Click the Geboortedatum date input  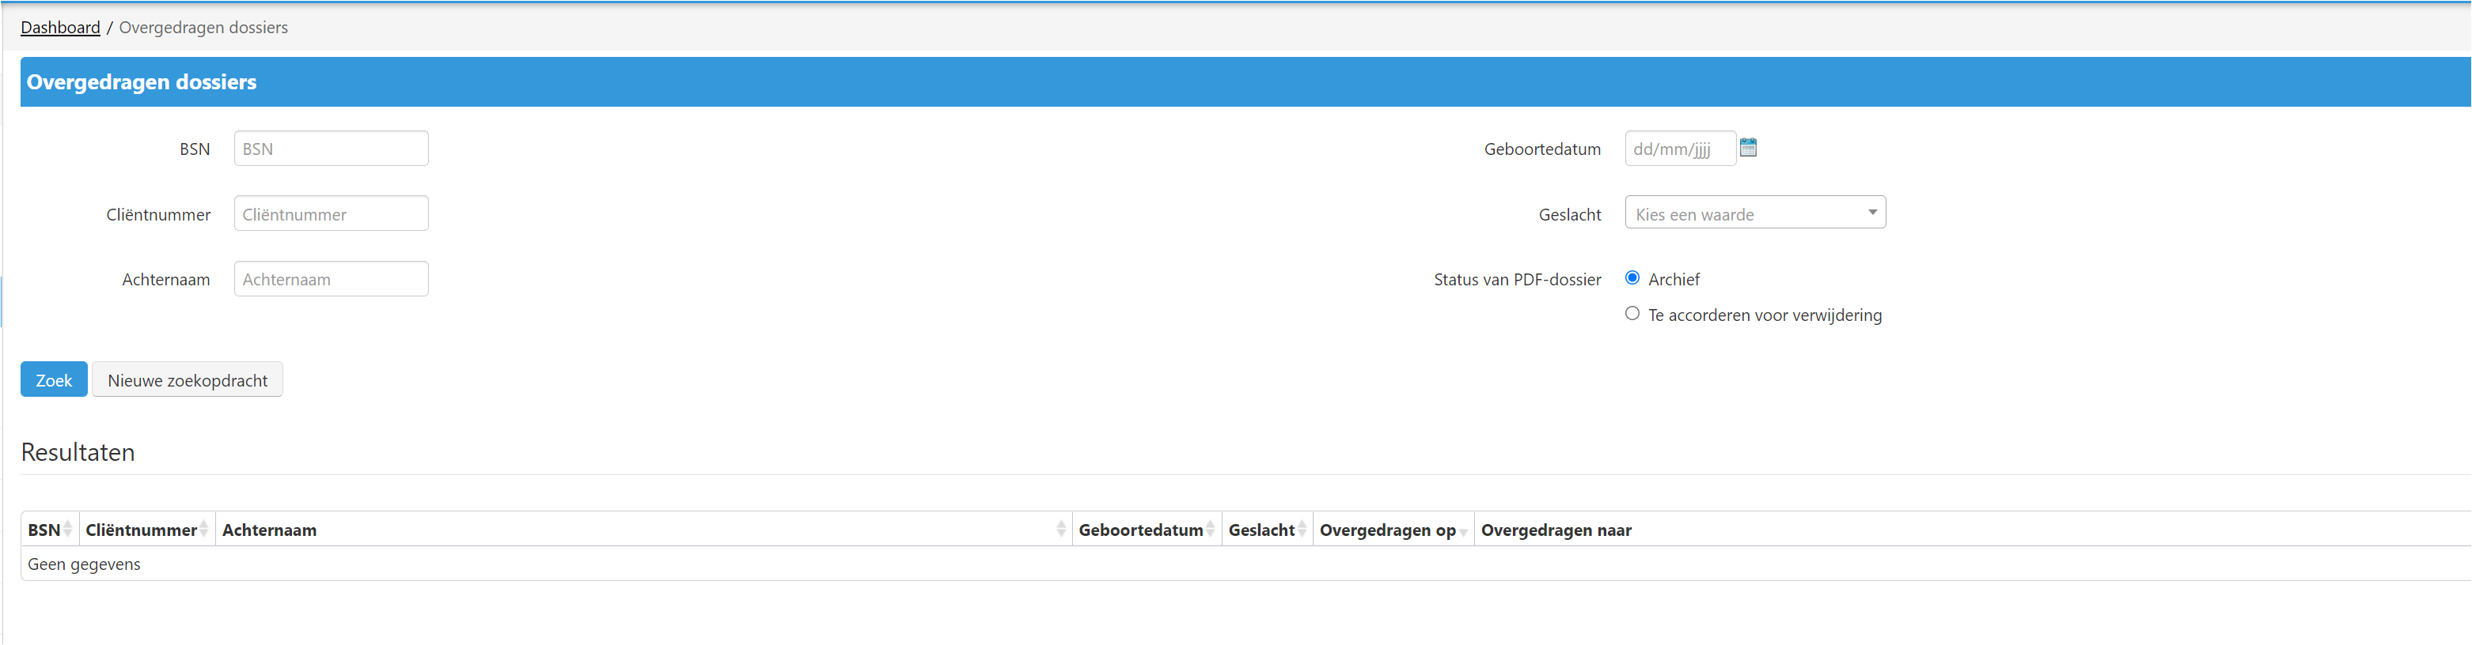coord(1679,149)
